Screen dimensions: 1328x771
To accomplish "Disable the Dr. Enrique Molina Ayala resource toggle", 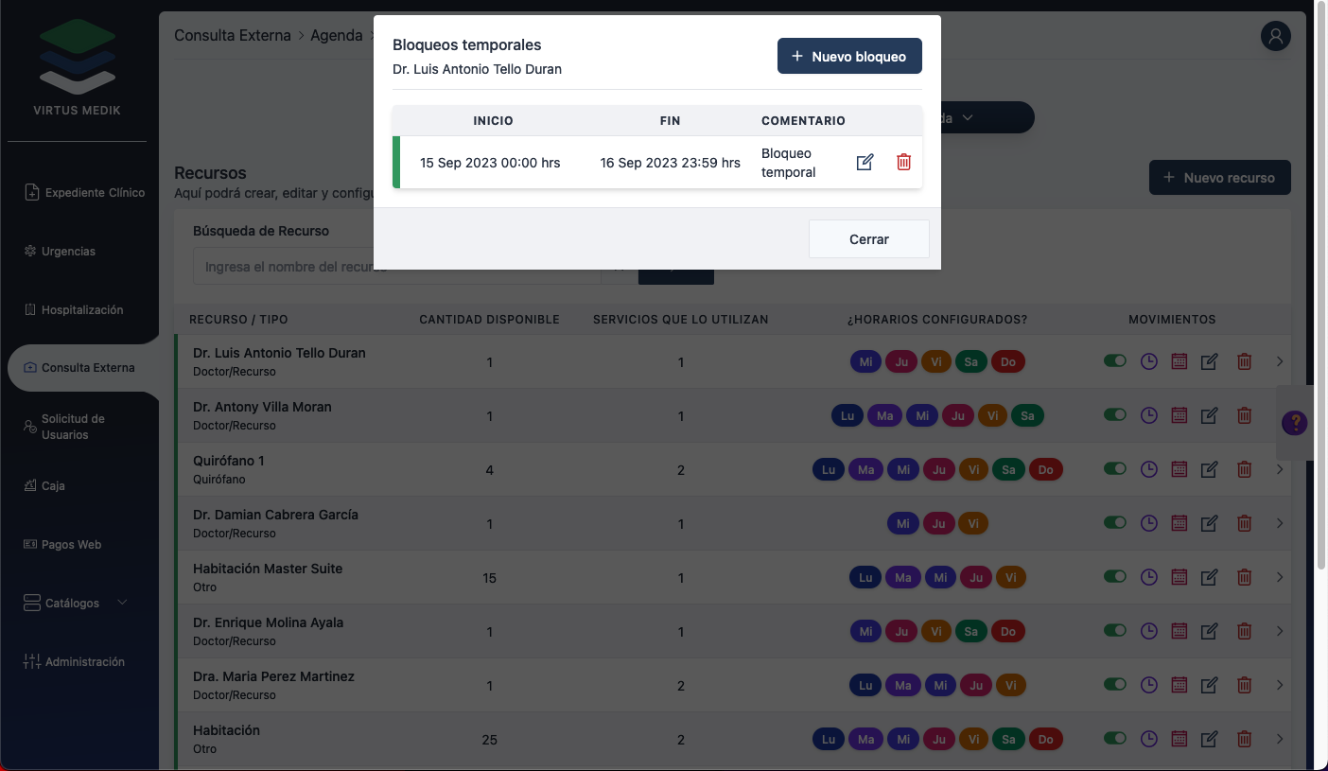I will tap(1115, 630).
